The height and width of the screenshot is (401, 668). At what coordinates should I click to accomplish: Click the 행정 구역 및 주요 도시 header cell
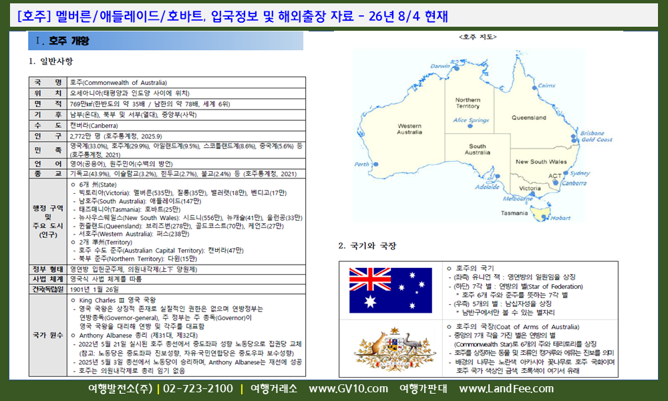(48, 222)
